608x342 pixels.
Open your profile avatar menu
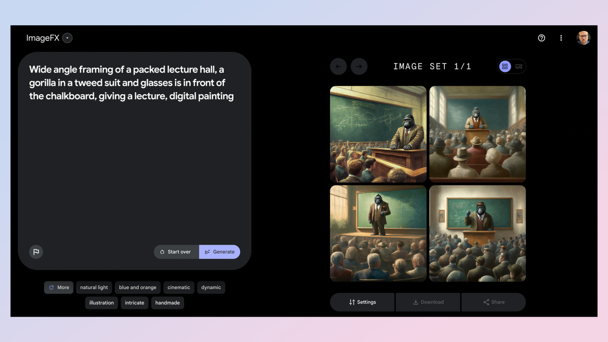(x=584, y=37)
